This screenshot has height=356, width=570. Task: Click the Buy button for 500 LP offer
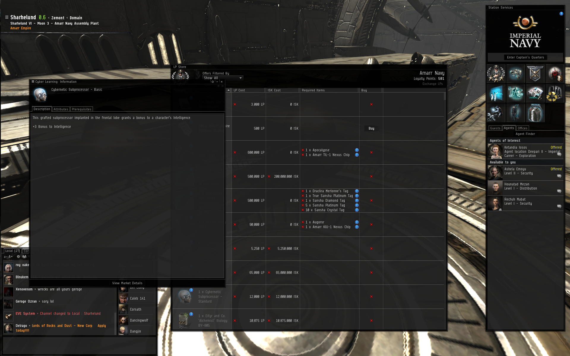coord(371,128)
